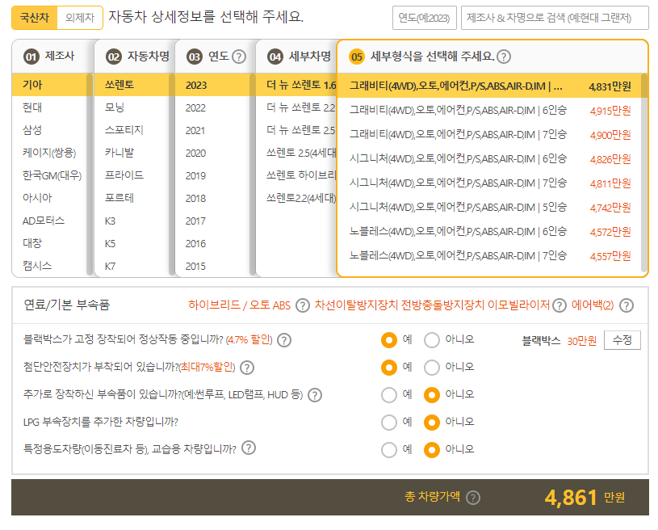Open help icon after 오토 ABS

point(303,305)
